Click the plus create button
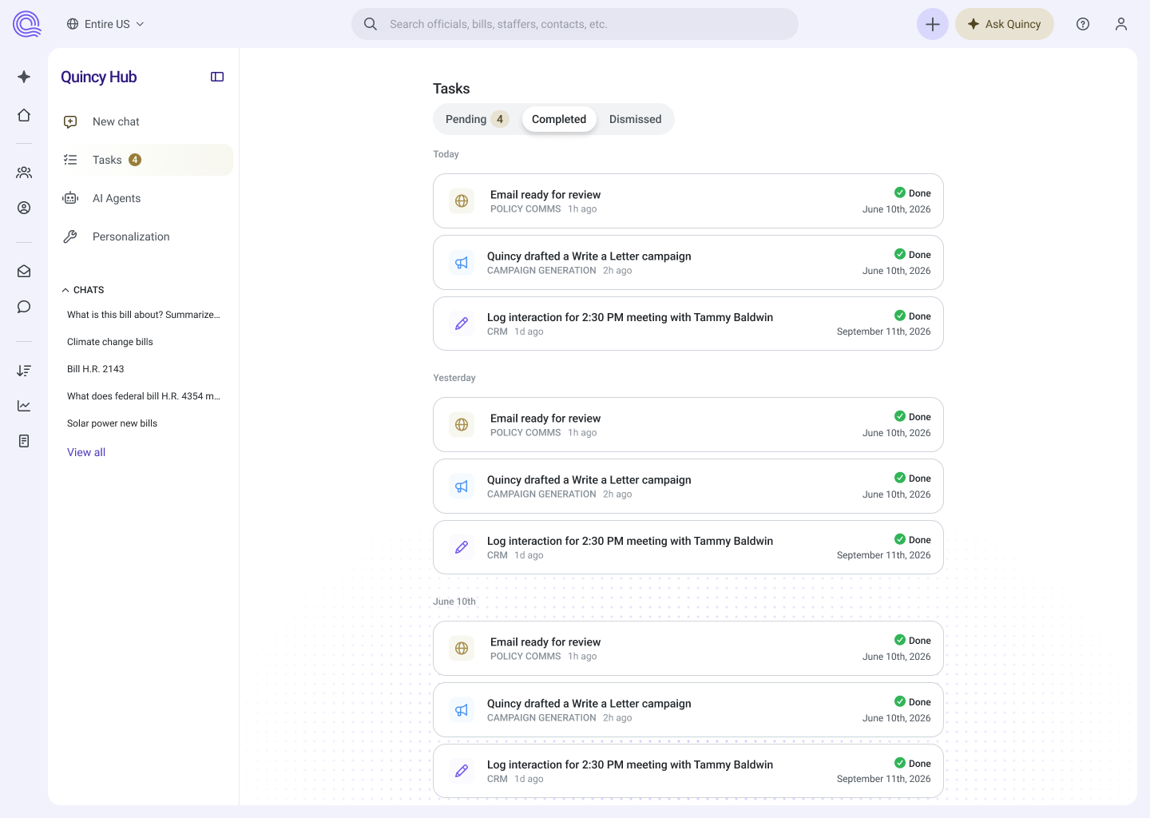The width and height of the screenshot is (1150, 818). click(933, 24)
